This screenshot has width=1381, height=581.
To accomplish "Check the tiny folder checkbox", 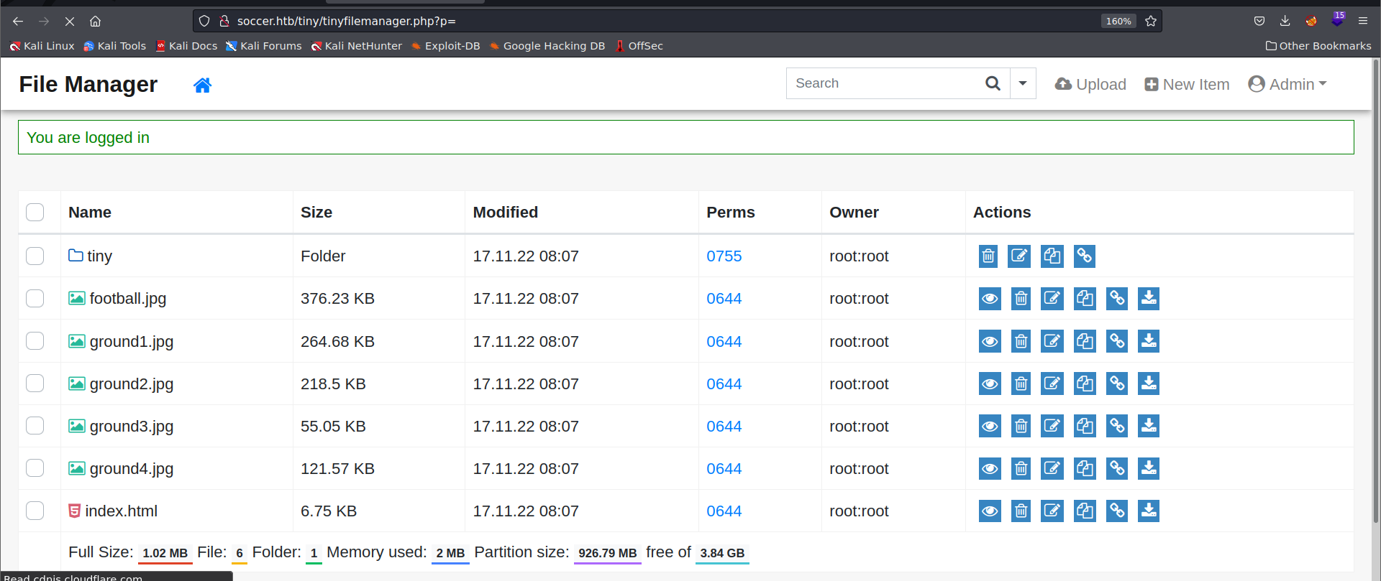I will pyautogui.click(x=35, y=256).
